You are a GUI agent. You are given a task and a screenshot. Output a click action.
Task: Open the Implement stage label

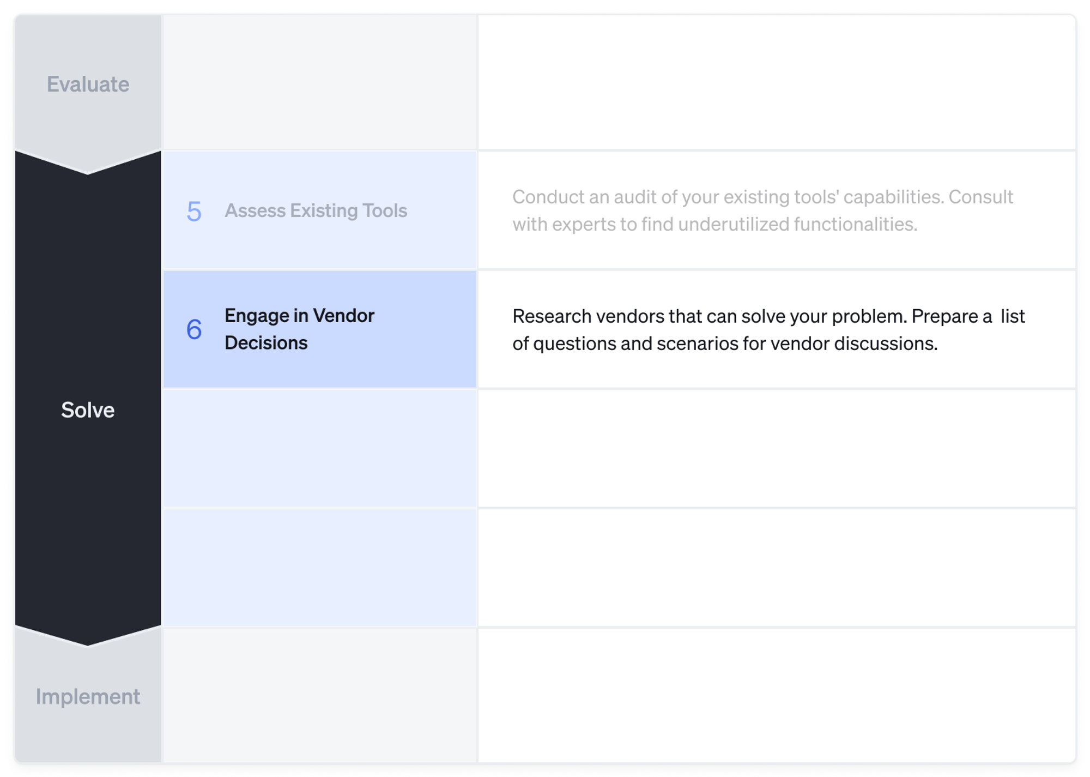[88, 696]
